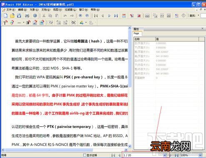Go to first page via the status bar arrow
This screenshot has width=206, height=158.
113,155
